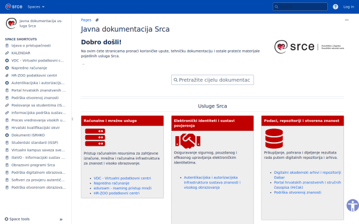Click the large Srce logo image
Viewport: 359px width, 224px height.
pos(309,47)
